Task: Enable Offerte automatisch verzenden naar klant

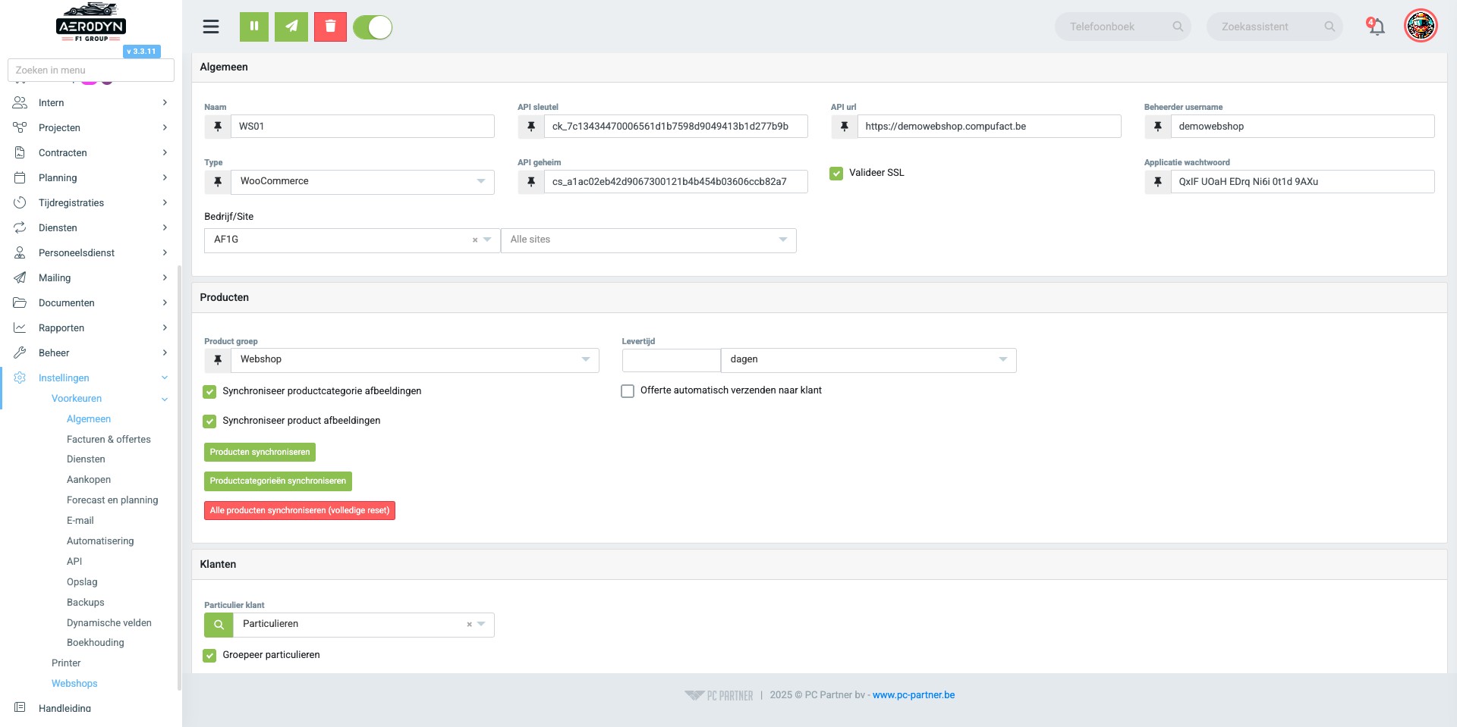Action: click(628, 391)
